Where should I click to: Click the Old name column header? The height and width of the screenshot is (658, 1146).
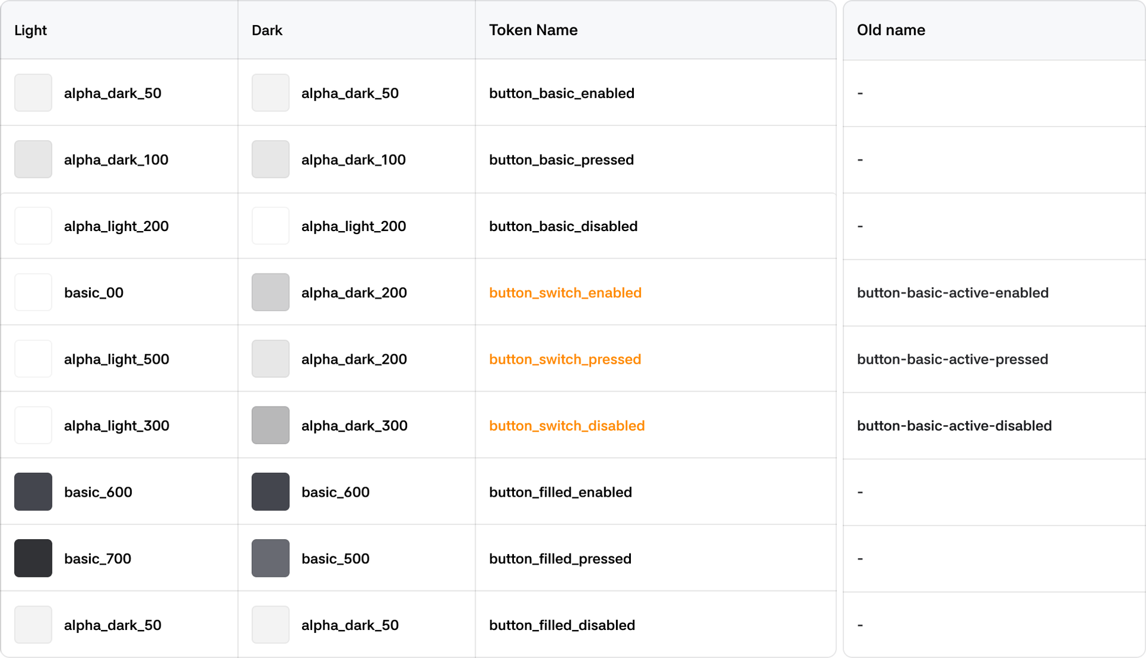pyautogui.click(x=891, y=30)
